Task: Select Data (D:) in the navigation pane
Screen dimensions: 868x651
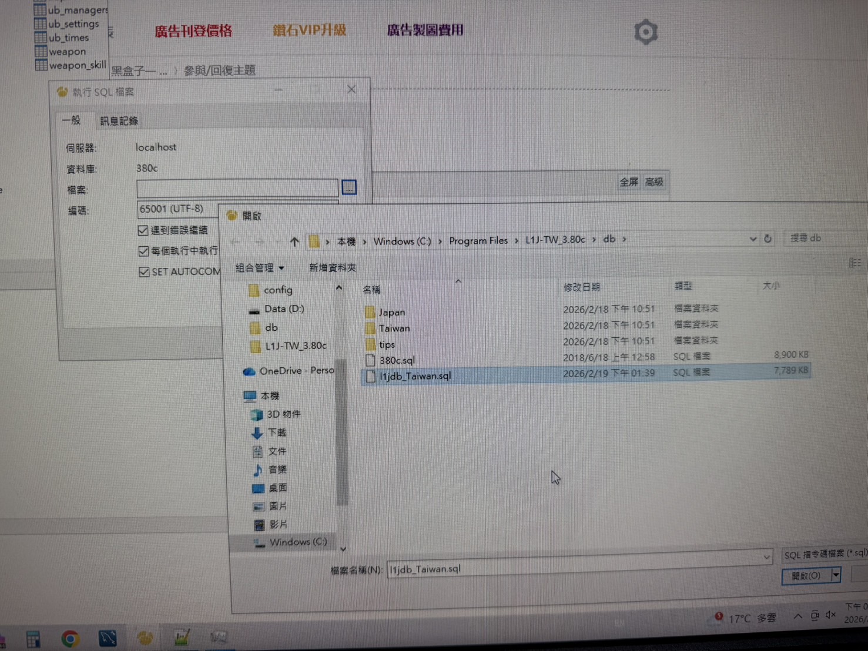Action: 277,309
